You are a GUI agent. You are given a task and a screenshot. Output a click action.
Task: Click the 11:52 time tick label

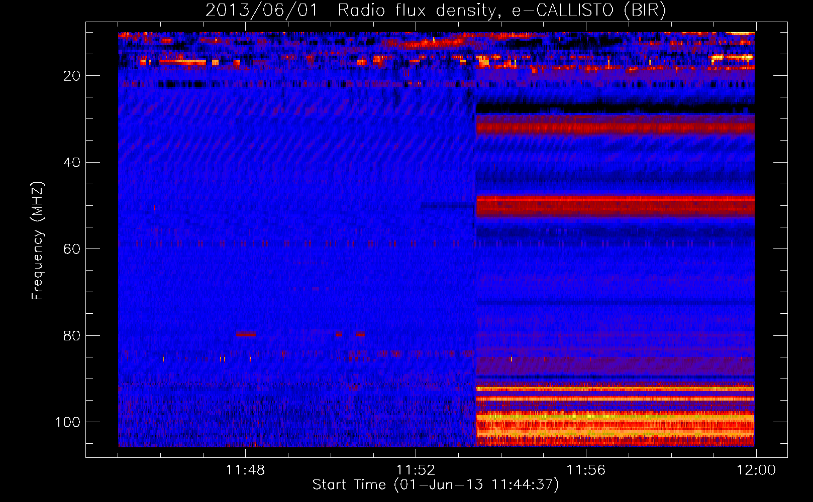pos(416,470)
